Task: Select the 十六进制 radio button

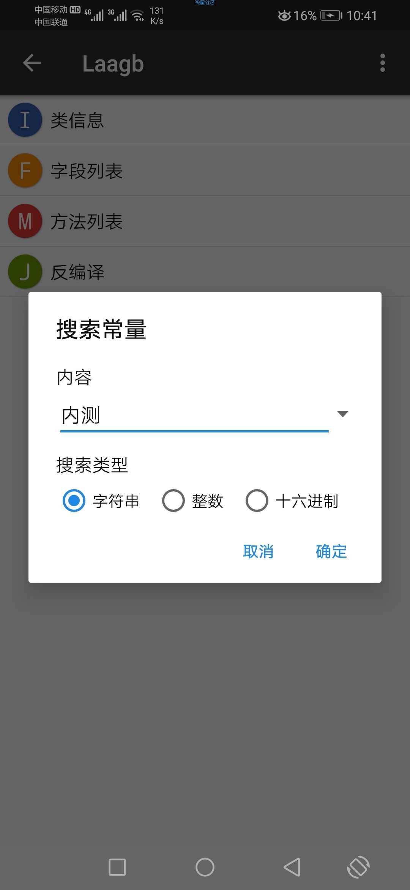Action: pos(257,501)
